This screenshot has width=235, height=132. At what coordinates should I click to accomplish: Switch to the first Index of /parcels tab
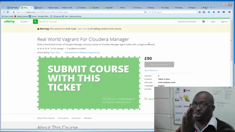54,8
